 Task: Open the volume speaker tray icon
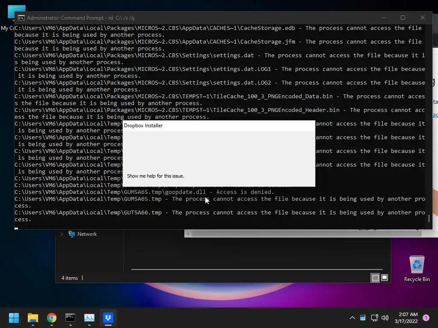click(385, 318)
